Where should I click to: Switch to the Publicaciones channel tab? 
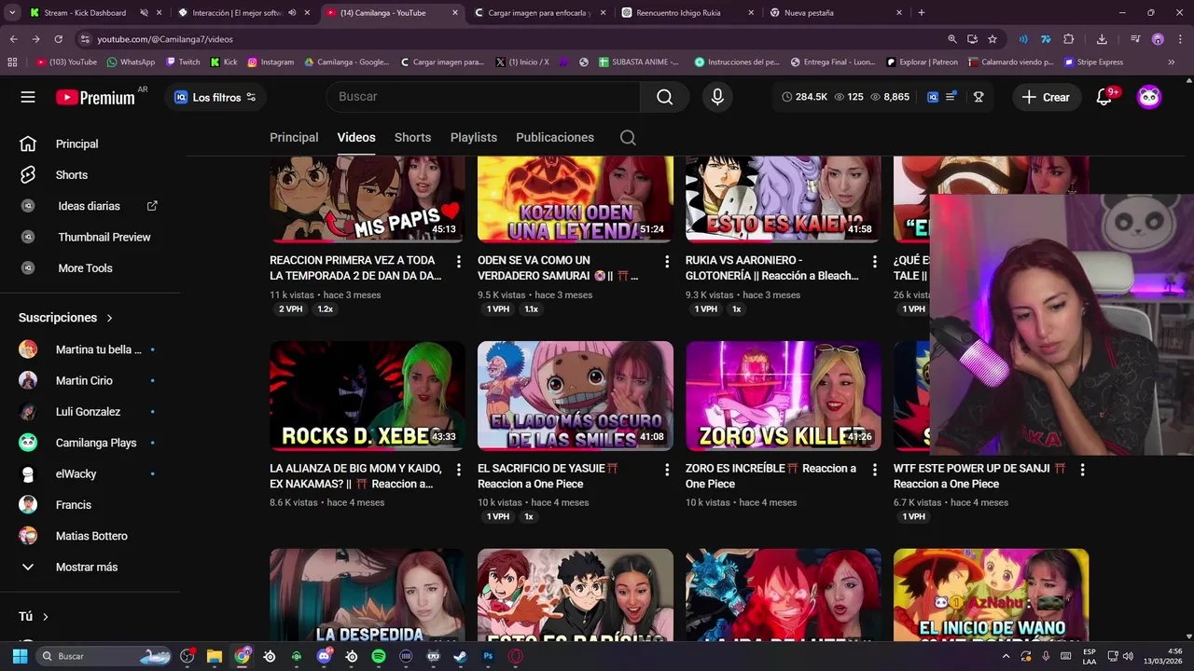click(x=555, y=137)
